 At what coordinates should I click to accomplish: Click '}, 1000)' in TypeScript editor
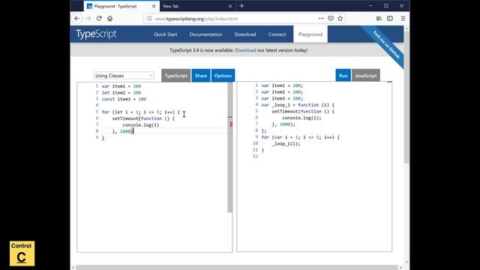tap(123, 131)
